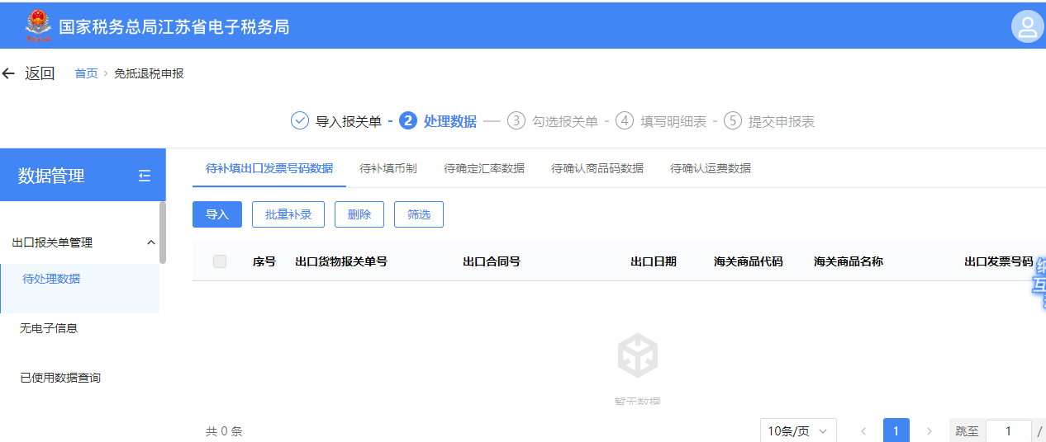Open the 待确认商品码数据 tab
1046x442 pixels.
pyautogui.click(x=597, y=168)
